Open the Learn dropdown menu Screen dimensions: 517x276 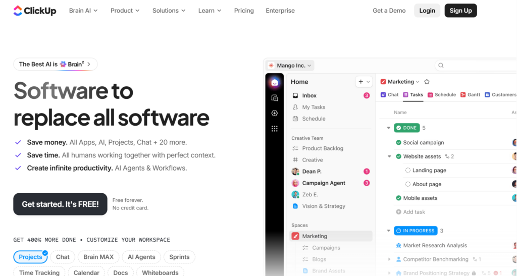click(210, 11)
